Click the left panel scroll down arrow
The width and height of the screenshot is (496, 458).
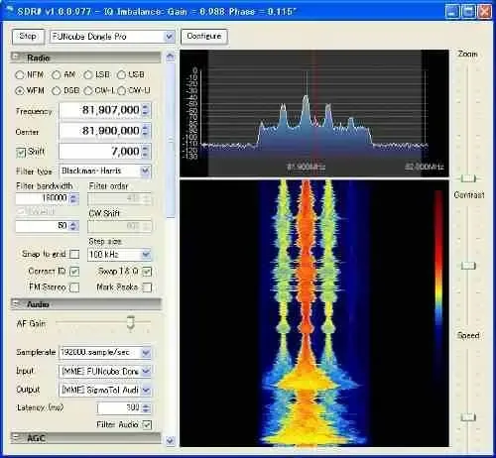click(170, 440)
